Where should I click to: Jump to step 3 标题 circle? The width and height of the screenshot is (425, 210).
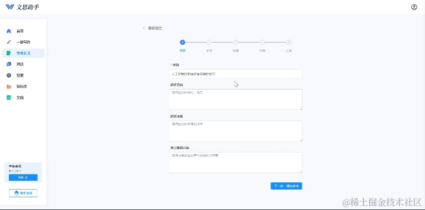[x=236, y=43]
